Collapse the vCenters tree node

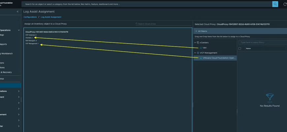click(x=195, y=43)
